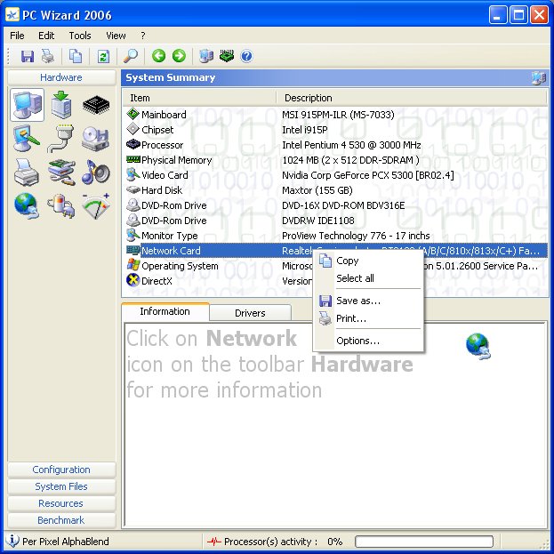Select the Network Card row
Screen dimensions: 554x554
pos(335,251)
